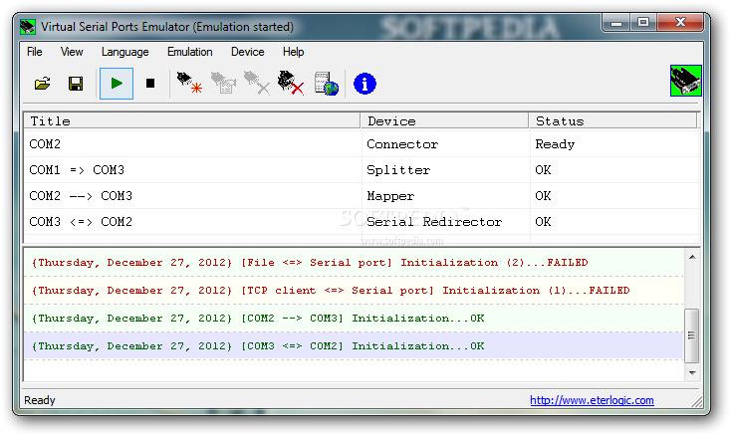Sort by the Title column header
731x436 pixels.
click(x=192, y=121)
